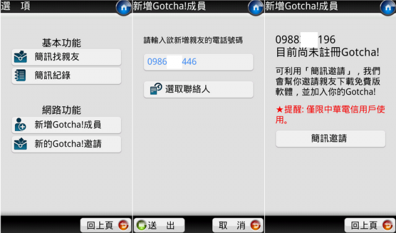Click 基本功能 section heading
The width and height of the screenshot is (396, 233).
pos(61,43)
